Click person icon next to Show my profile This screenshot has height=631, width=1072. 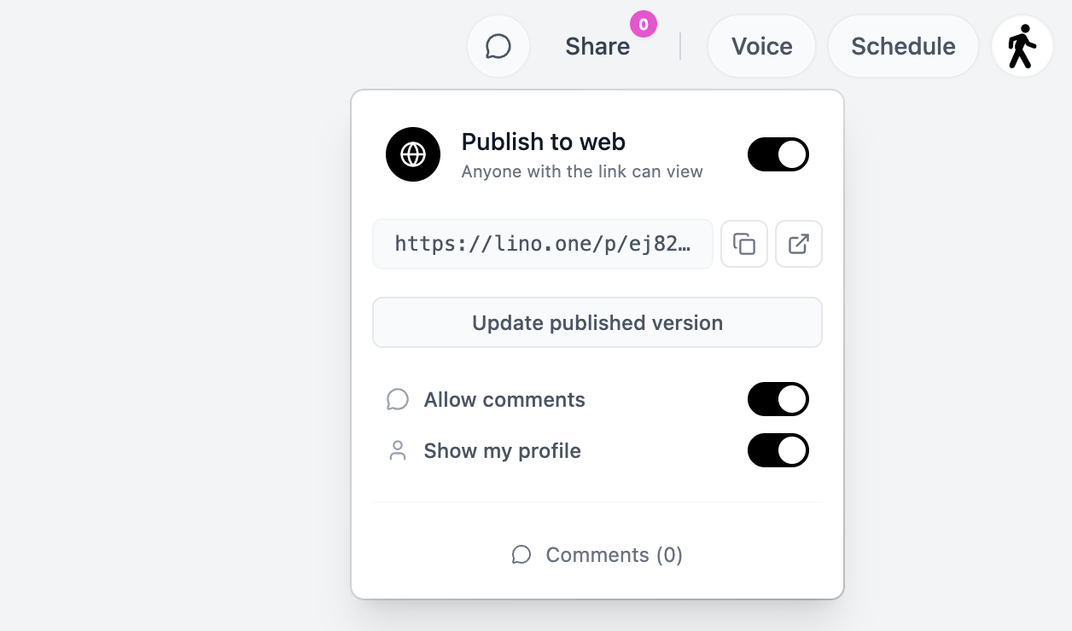click(x=398, y=451)
